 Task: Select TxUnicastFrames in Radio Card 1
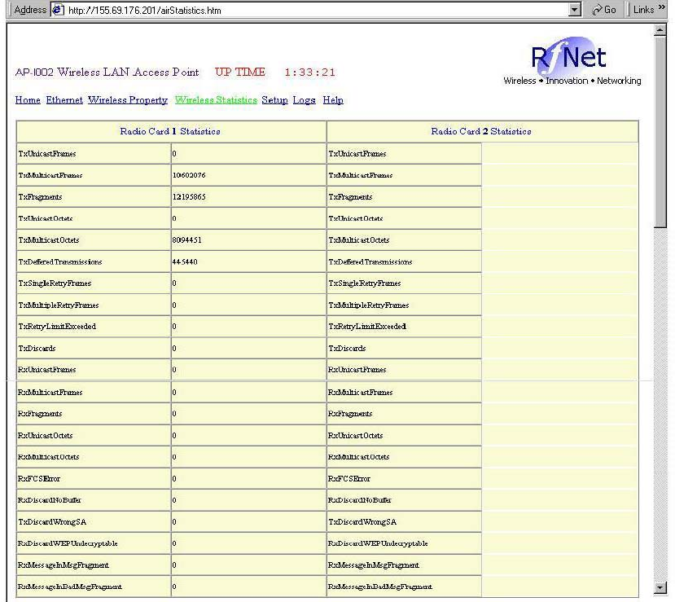tap(47, 154)
